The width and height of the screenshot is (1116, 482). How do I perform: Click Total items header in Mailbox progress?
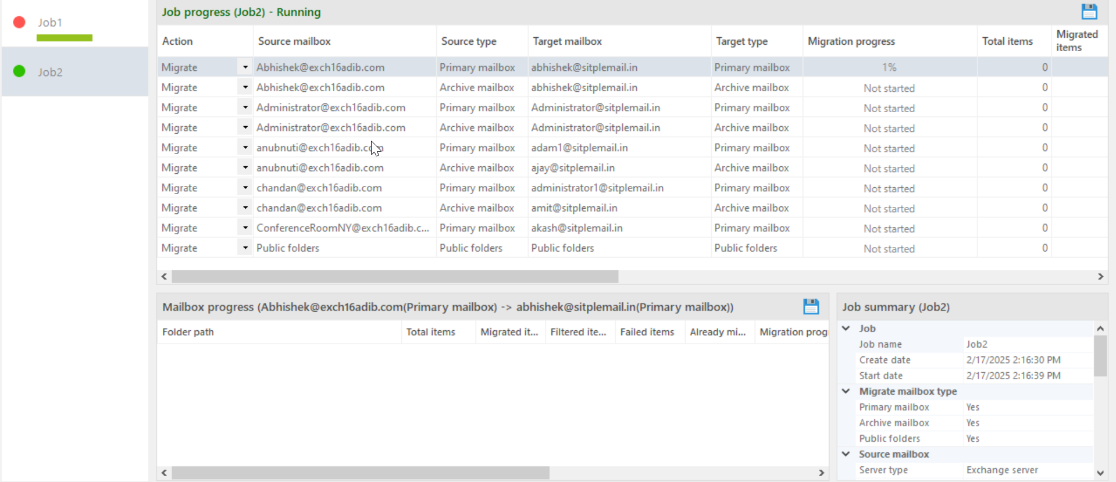438,332
